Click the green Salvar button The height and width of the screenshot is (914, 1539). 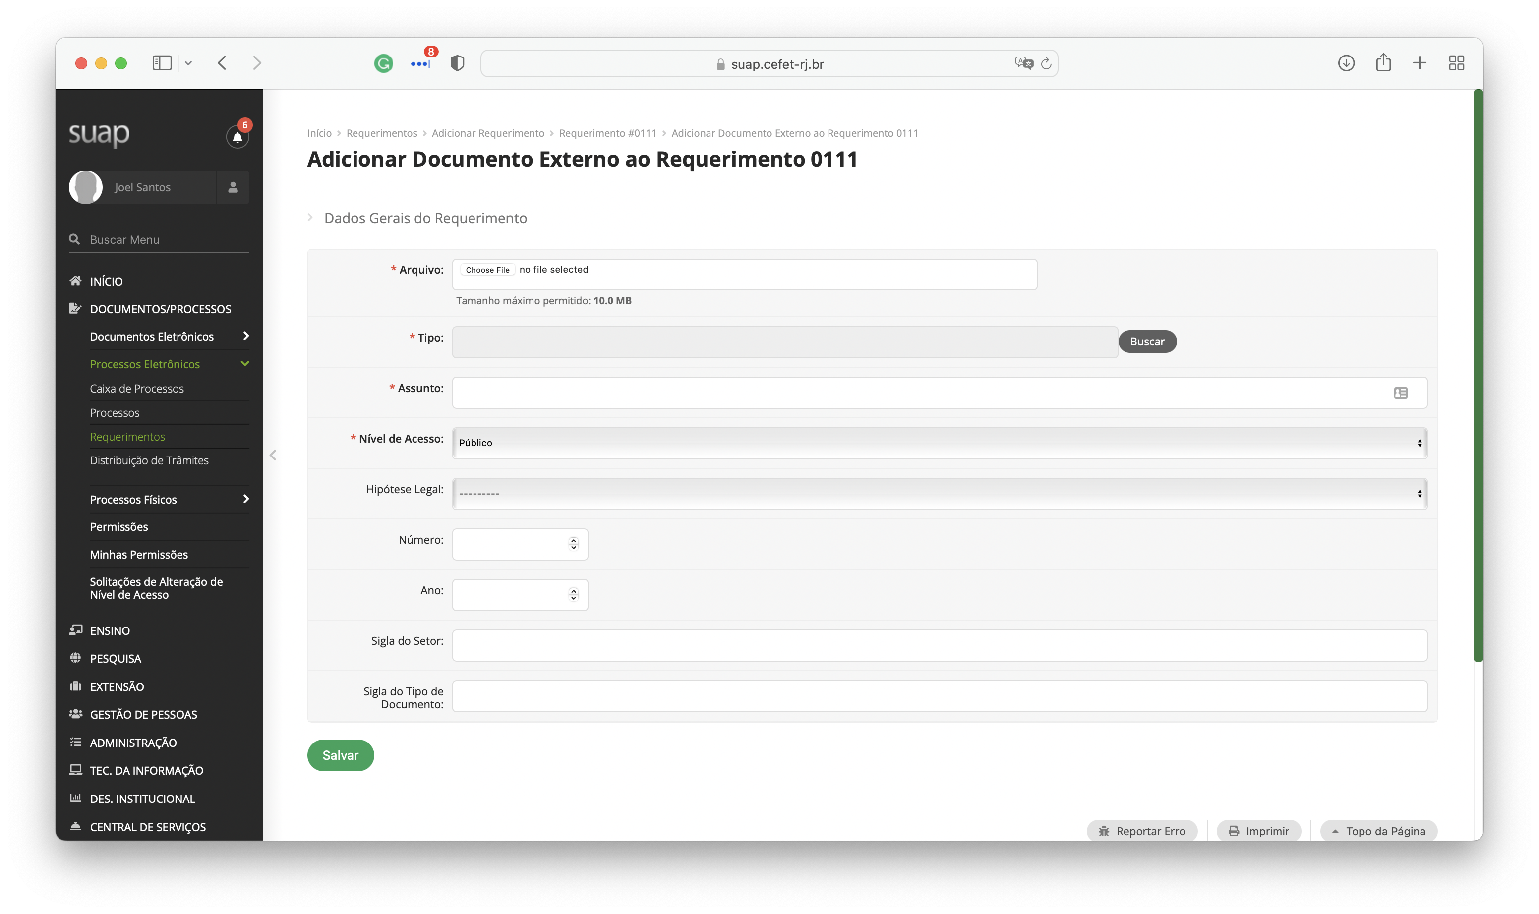click(x=341, y=755)
